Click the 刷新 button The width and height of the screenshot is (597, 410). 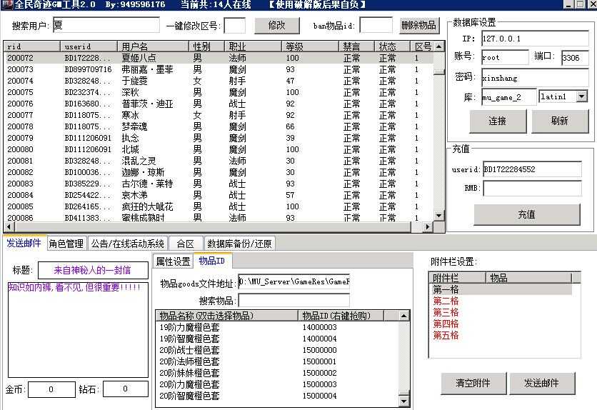(559, 121)
